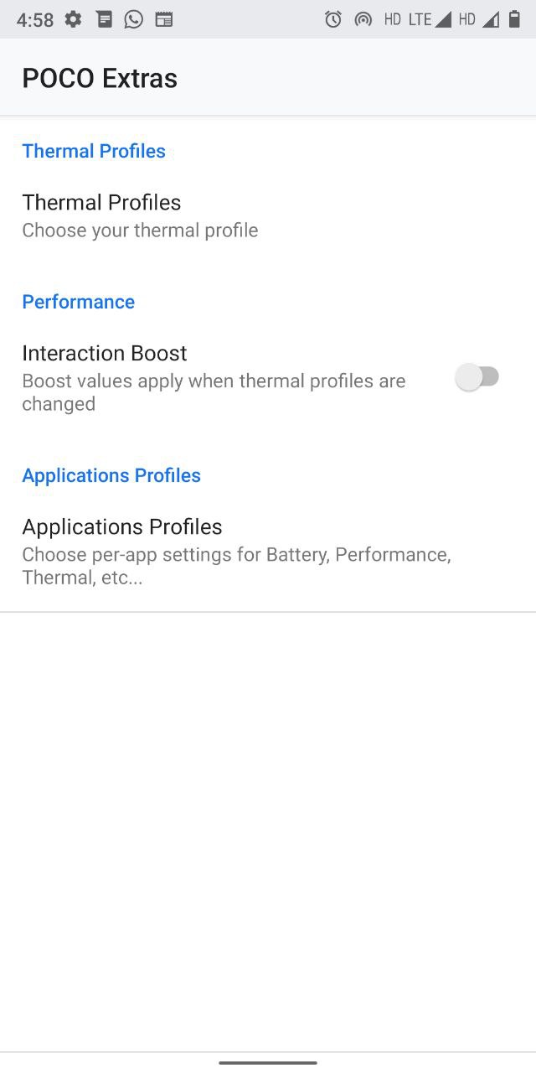
Task: Tap the Applications Profiles blue category header
Action: [111, 475]
